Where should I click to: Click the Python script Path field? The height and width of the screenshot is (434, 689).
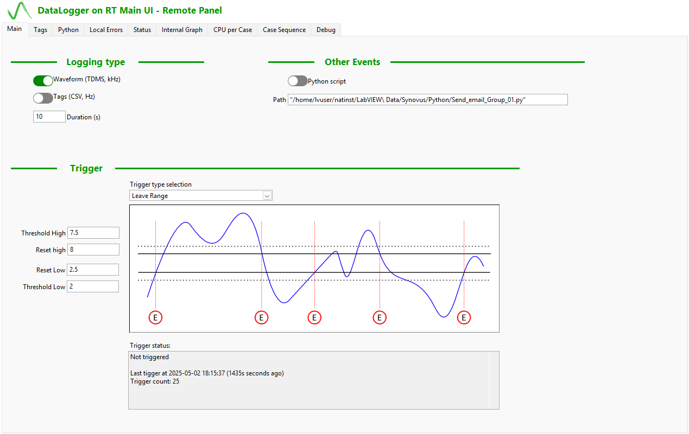(428, 100)
